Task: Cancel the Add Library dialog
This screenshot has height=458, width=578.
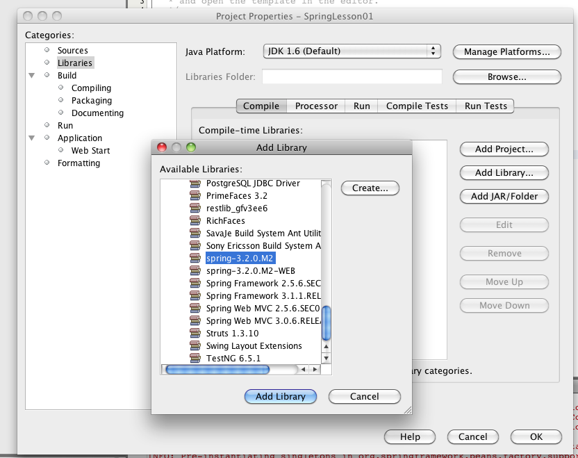Action: [364, 396]
